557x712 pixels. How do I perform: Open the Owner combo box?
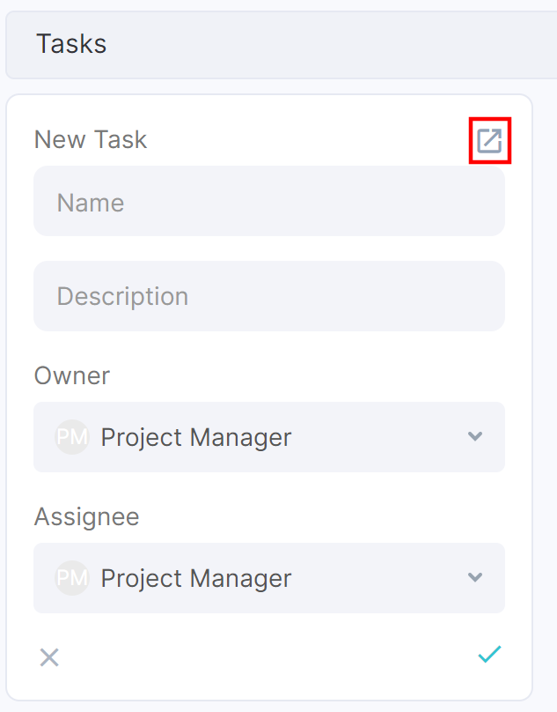pos(269,437)
